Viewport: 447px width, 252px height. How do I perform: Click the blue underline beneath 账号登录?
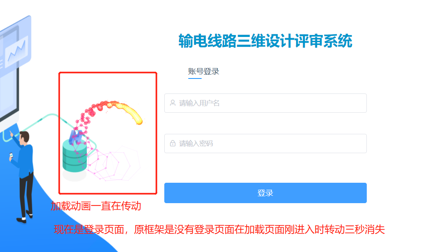coord(195,78)
